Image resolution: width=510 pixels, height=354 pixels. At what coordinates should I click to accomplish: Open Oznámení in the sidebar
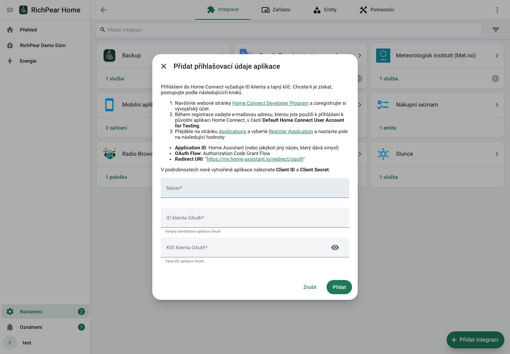point(45,327)
